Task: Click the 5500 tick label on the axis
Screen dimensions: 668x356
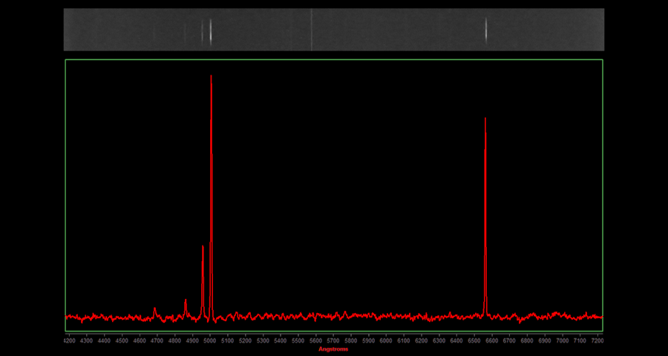Action: tap(298, 340)
